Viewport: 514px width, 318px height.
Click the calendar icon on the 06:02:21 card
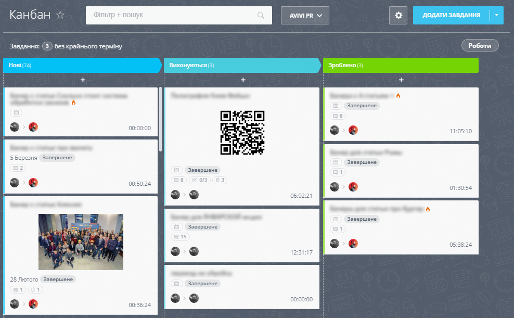(x=177, y=170)
